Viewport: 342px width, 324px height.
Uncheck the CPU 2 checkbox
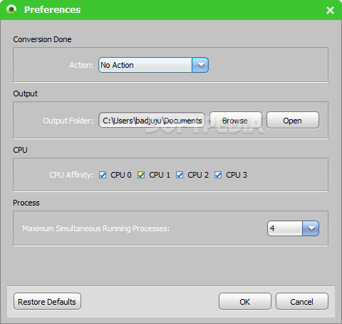[180, 175]
